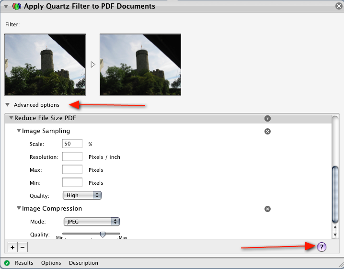The width and height of the screenshot is (344, 269).
Task: Click the Scale percentage field
Action: [x=72, y=144]
